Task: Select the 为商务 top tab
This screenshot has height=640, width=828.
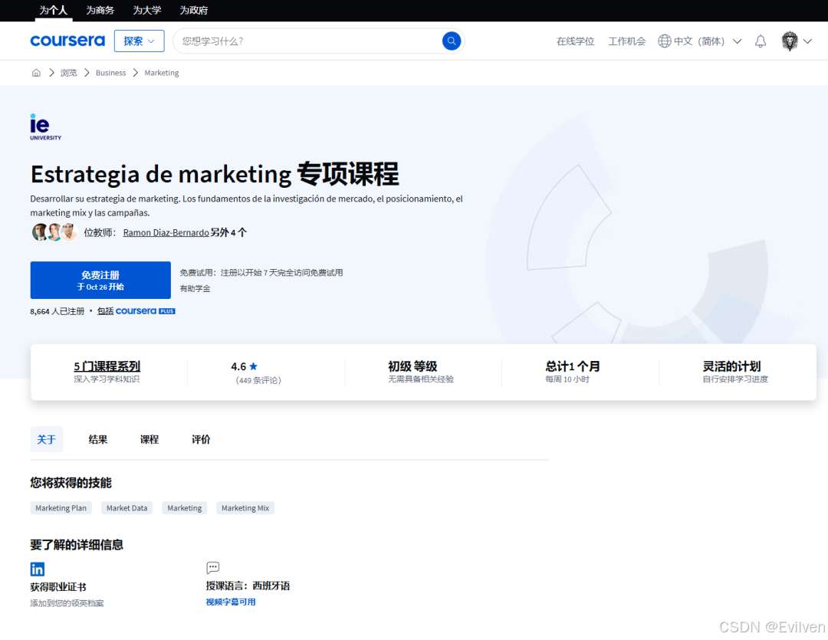Action: (100, 10)
